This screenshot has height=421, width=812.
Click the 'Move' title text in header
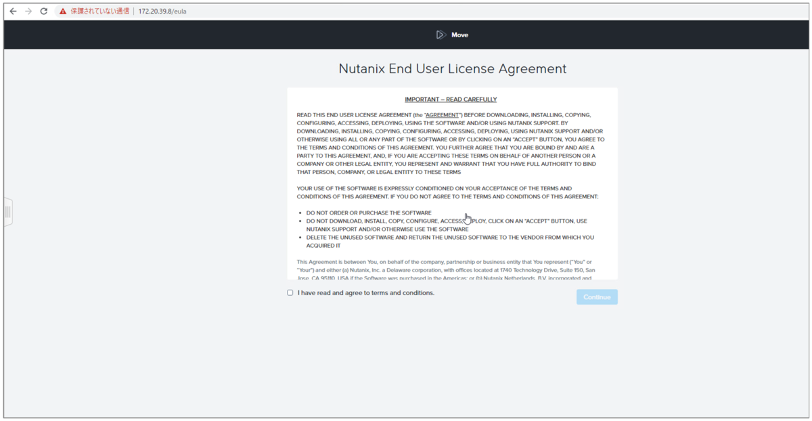tap(460, 35)
